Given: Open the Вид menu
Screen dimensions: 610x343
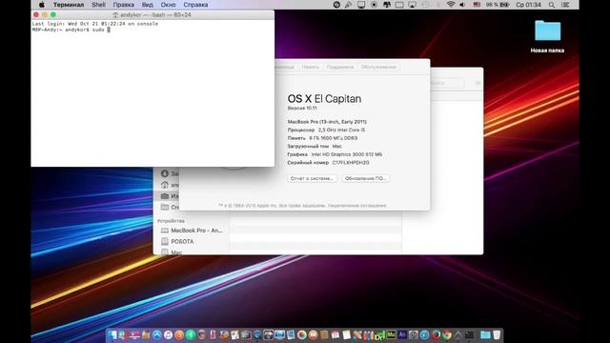Looking at the screenshot, I should click(148, 5).
